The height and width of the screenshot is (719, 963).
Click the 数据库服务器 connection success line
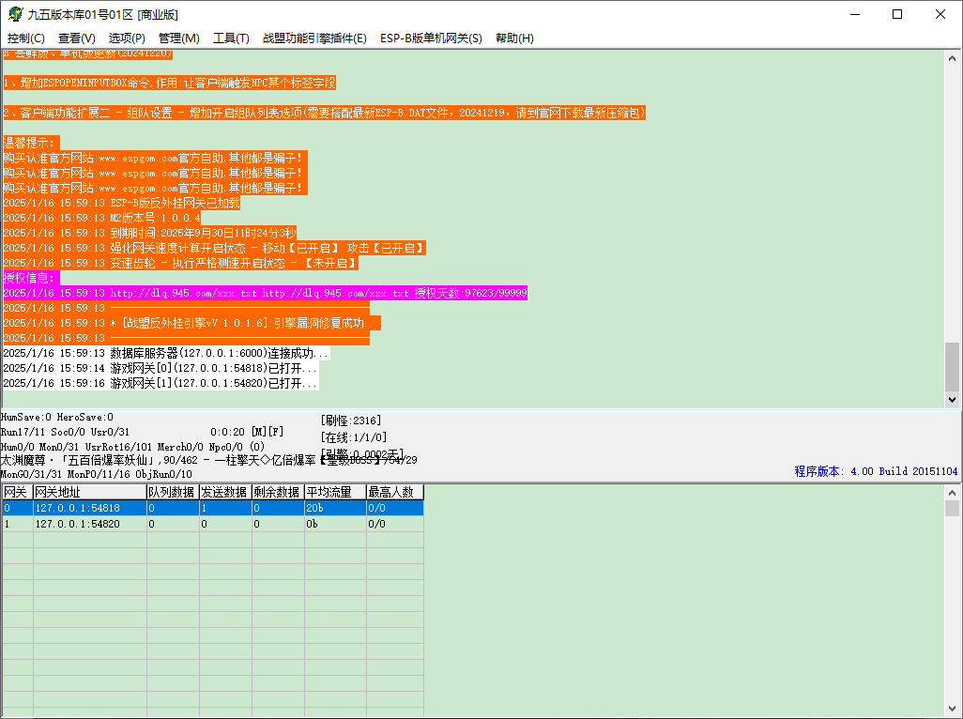pyautogui.click(x=166, y=353)
